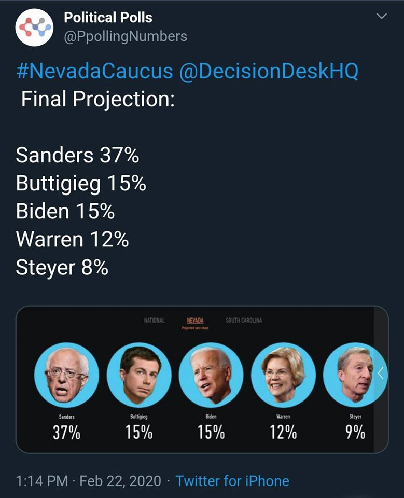This screenshot has height=498, width=404.
Task: Click the Biden candidate portrait circle
Action: [x=211, y=375]
